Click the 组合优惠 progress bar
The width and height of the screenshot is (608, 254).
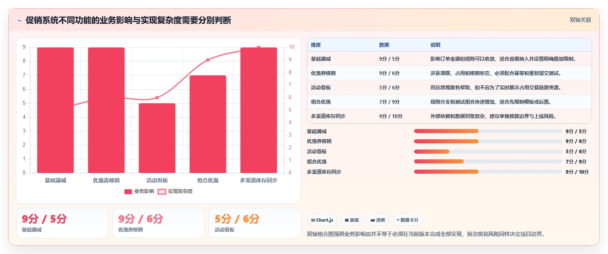[488, 161]
